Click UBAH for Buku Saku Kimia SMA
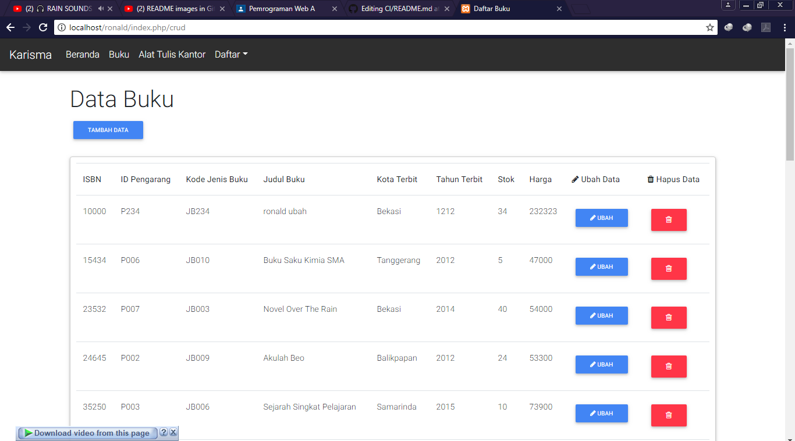795x441 pixels. click(x=601, y=266)
